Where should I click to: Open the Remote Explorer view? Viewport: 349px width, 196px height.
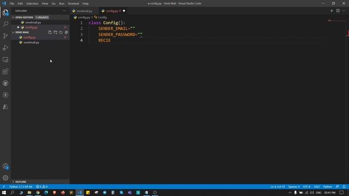pyautogui.click(x=5, y=59)
